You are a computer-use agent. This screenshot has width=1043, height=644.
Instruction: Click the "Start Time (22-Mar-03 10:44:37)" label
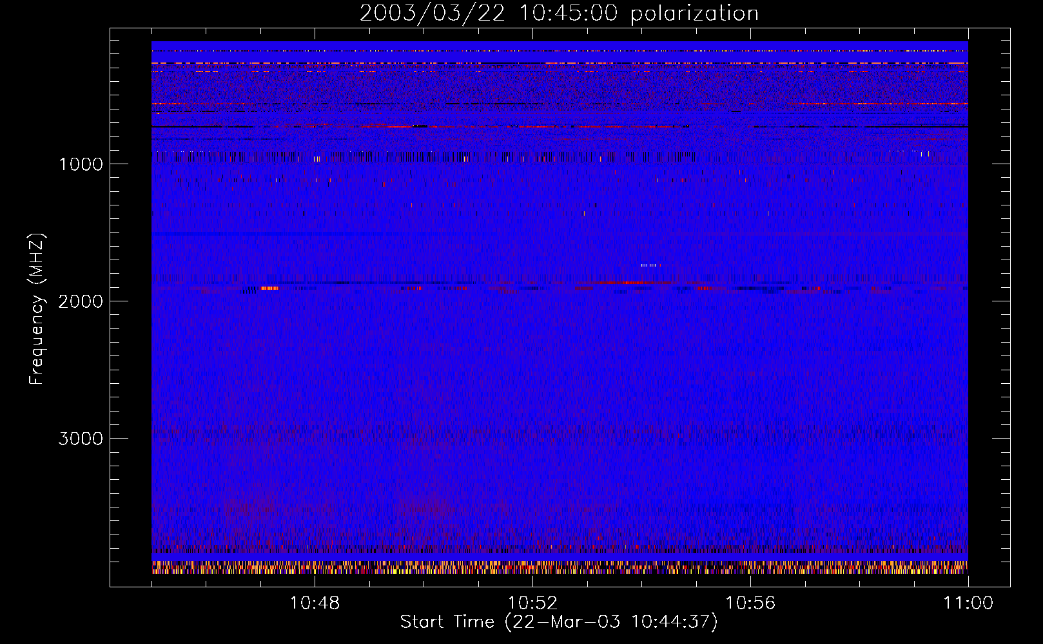pos(559,622)
